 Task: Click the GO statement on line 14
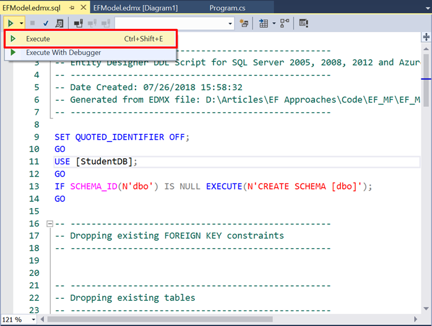click(60, 199)
